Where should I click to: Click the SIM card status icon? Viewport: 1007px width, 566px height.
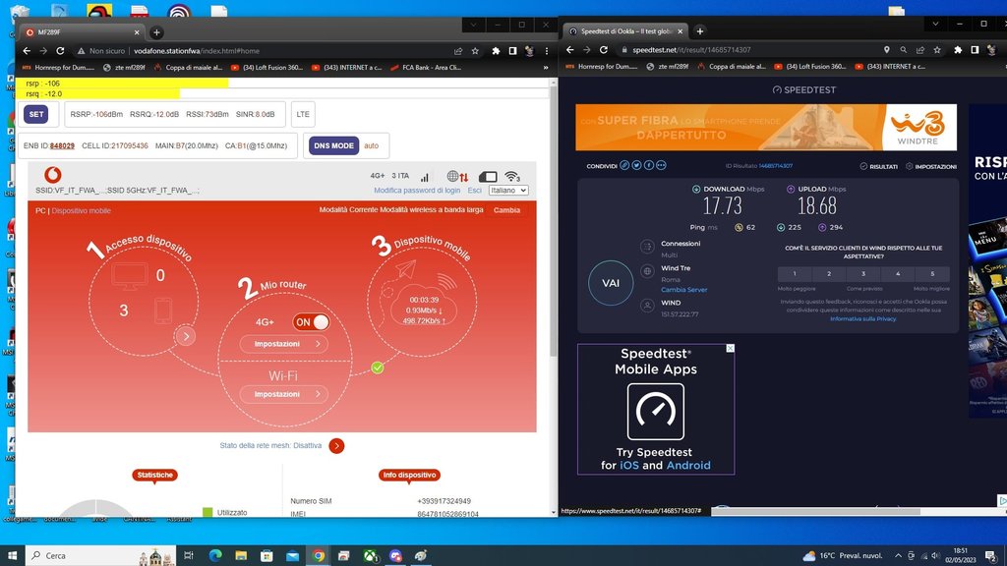488,177
